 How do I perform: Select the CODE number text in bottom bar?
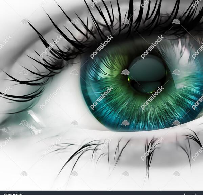13,194
